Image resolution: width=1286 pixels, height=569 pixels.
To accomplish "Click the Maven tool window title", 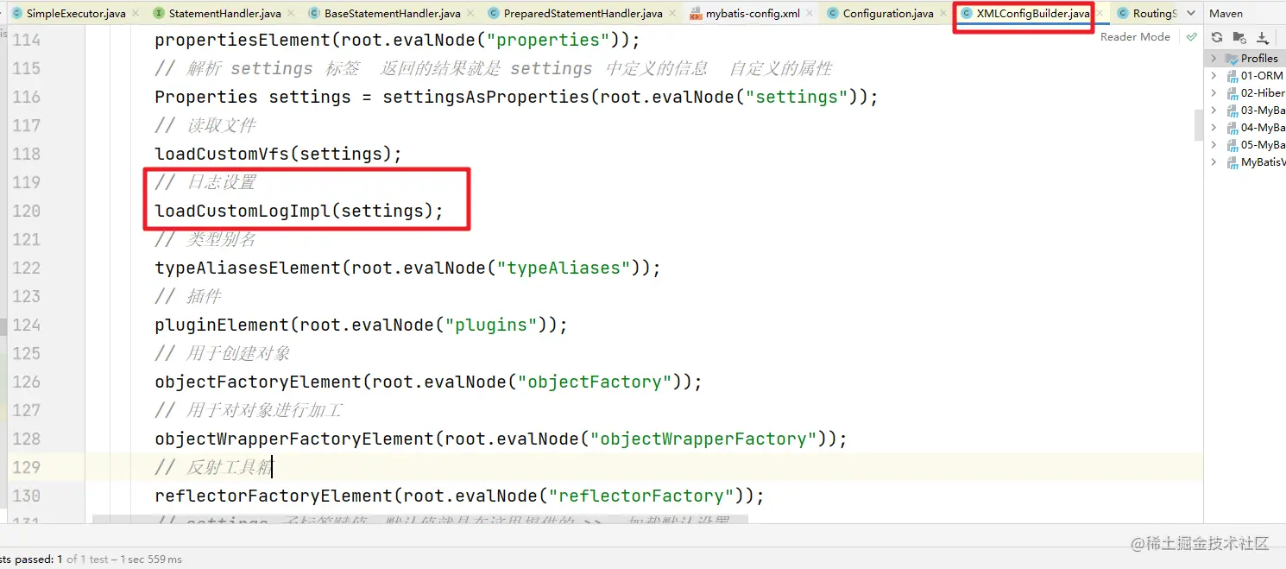I will (x=1226, y=14).
